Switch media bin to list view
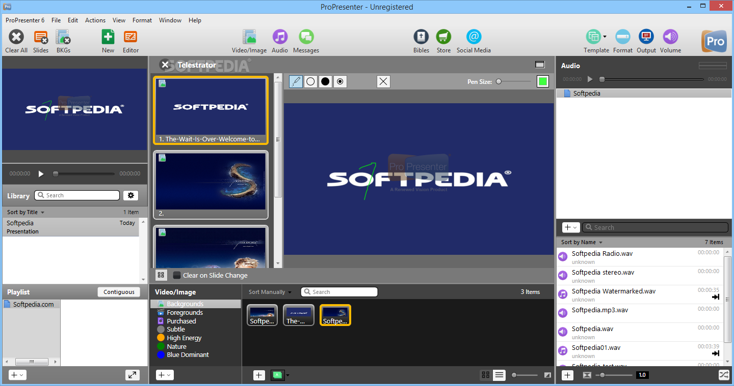The height and width of the screenshot is (386, 734). pyautogui.click(x=499, y=375)
